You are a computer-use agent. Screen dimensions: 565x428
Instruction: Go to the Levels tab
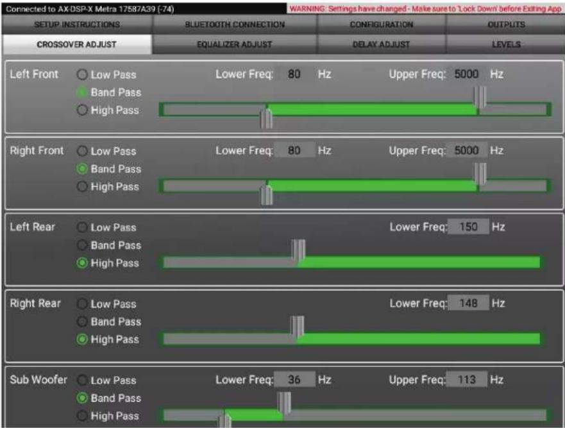pyautogui.click(x=506, y=44)
